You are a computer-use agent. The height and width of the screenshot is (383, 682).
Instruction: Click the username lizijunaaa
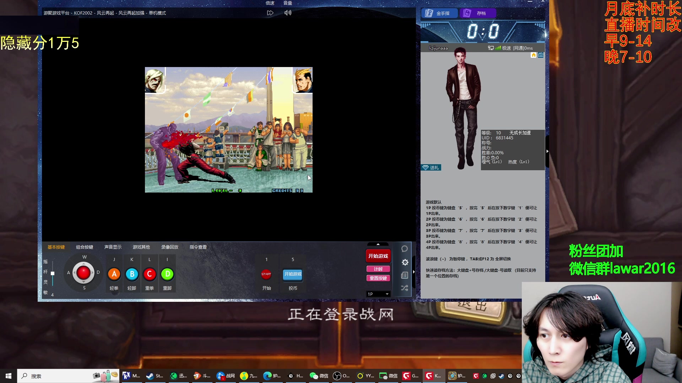[x=438, y=48]
